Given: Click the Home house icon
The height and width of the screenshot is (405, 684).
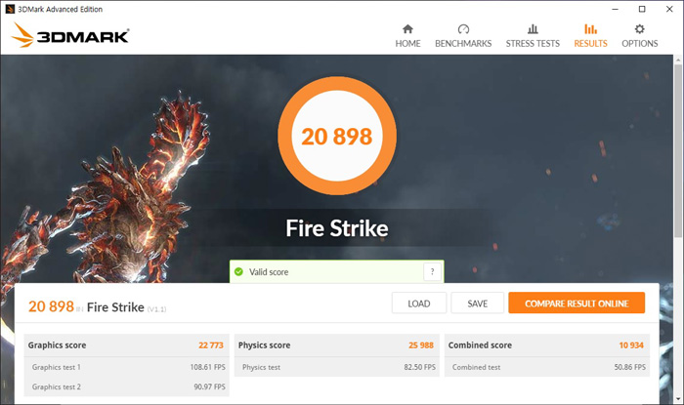Looking at the screenshot, I should pos(407,29).
